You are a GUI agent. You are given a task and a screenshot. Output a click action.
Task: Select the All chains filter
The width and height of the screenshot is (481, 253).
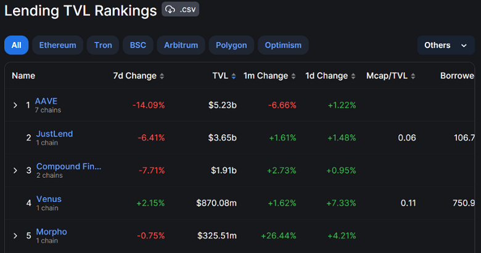[16, 45]
